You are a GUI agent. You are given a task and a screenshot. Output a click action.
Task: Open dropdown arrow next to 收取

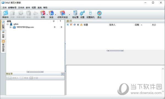(x=47, y=15)
